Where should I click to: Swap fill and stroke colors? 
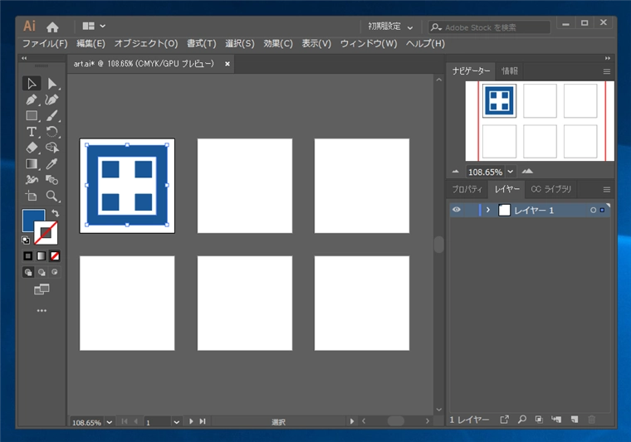coord(55,214)
